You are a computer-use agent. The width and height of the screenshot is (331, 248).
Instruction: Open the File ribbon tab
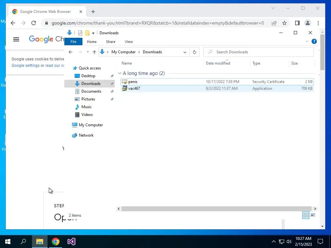tap(73, 42)
